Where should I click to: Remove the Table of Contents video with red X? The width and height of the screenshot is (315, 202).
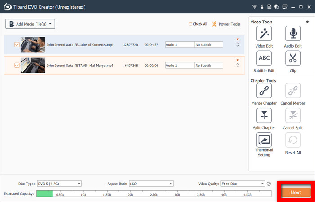click(x=238, y=40)
